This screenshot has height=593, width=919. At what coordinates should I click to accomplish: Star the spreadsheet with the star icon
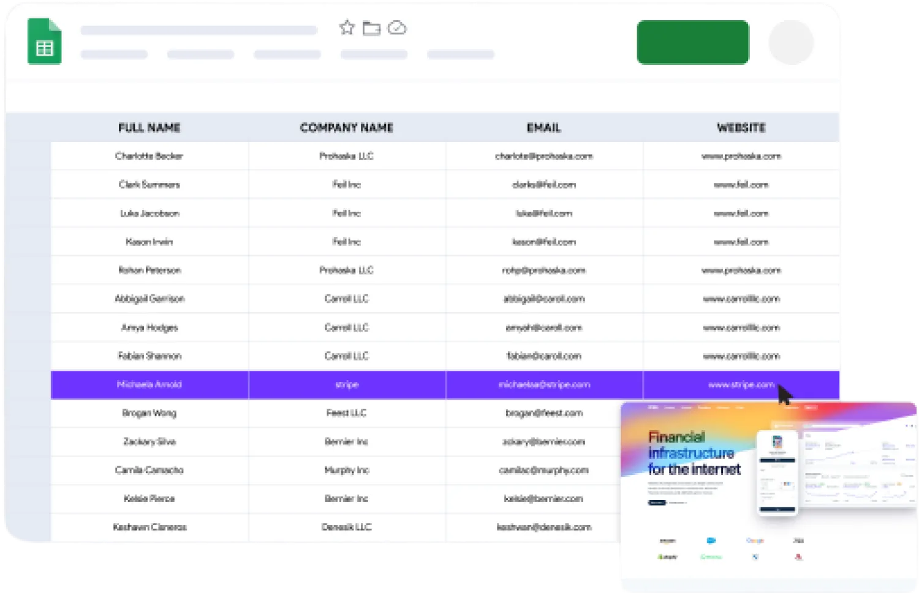347,28
